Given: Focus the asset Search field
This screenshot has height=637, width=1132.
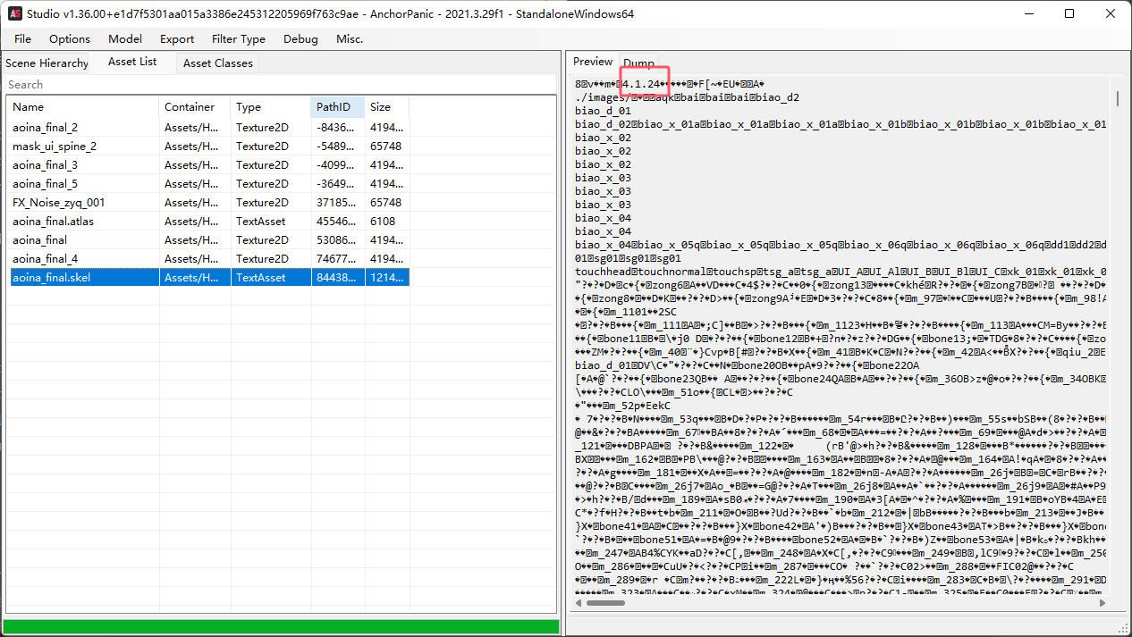Looking at the screenshot, I should click(281, 85).
